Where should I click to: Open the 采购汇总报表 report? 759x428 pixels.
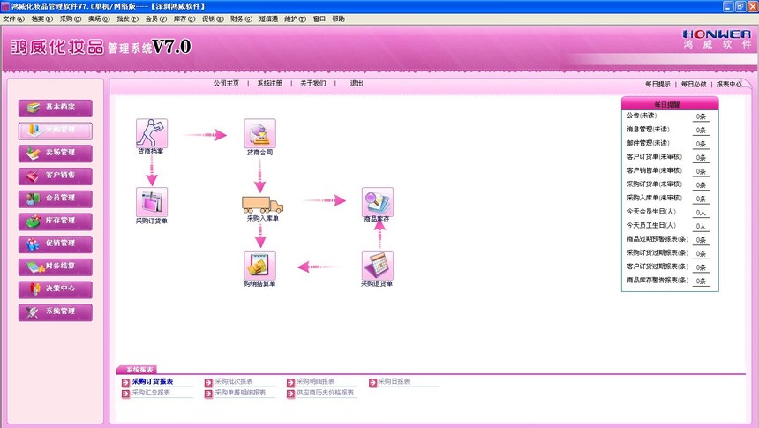pos(151,393)
